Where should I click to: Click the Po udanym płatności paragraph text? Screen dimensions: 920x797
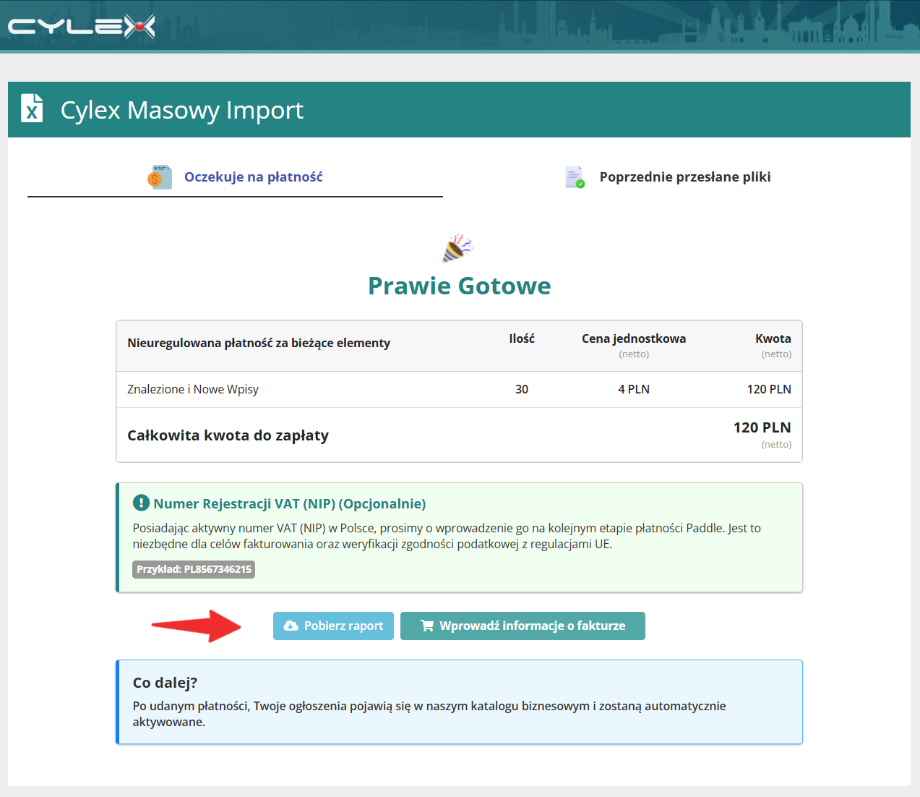[429, 714]
